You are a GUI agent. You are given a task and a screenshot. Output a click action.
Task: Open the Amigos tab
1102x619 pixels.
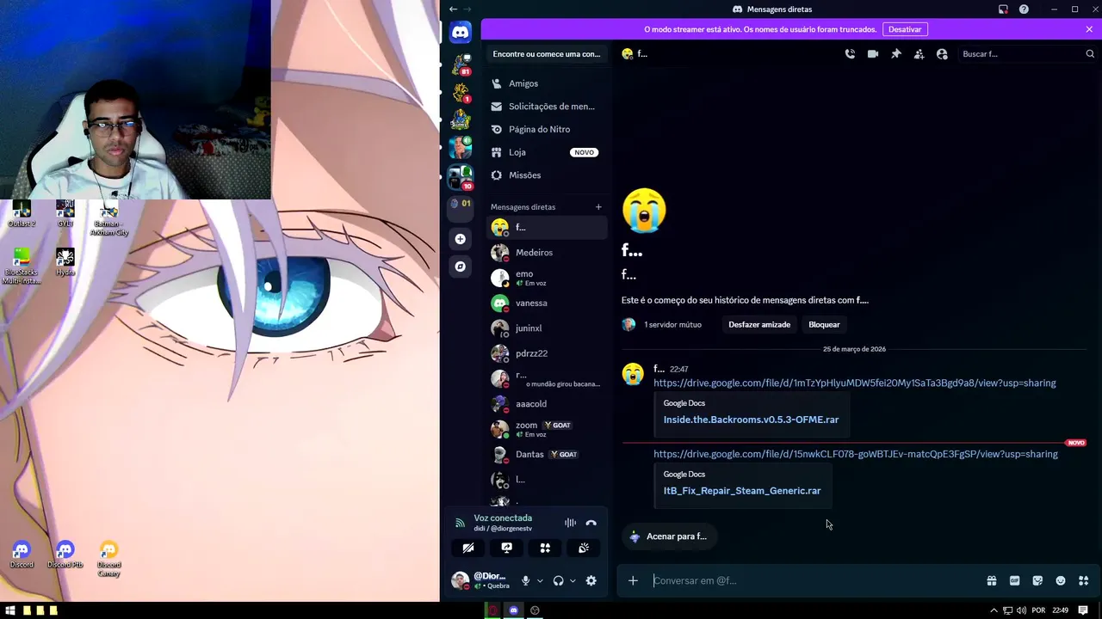point(547,83)
